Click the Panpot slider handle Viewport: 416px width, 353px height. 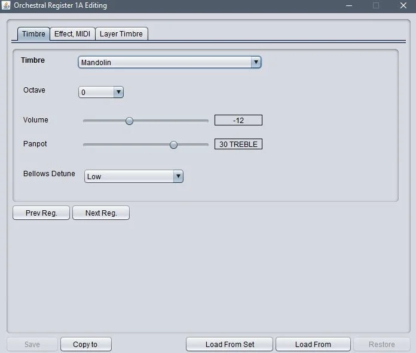[173, 145]
